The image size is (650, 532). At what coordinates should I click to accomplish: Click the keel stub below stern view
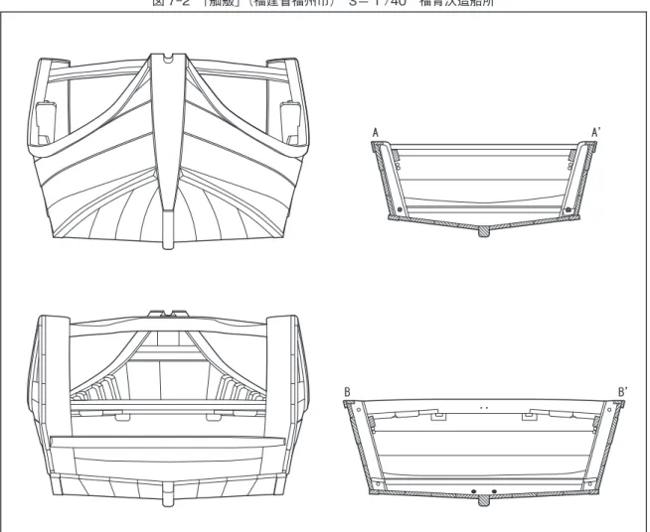168,494
